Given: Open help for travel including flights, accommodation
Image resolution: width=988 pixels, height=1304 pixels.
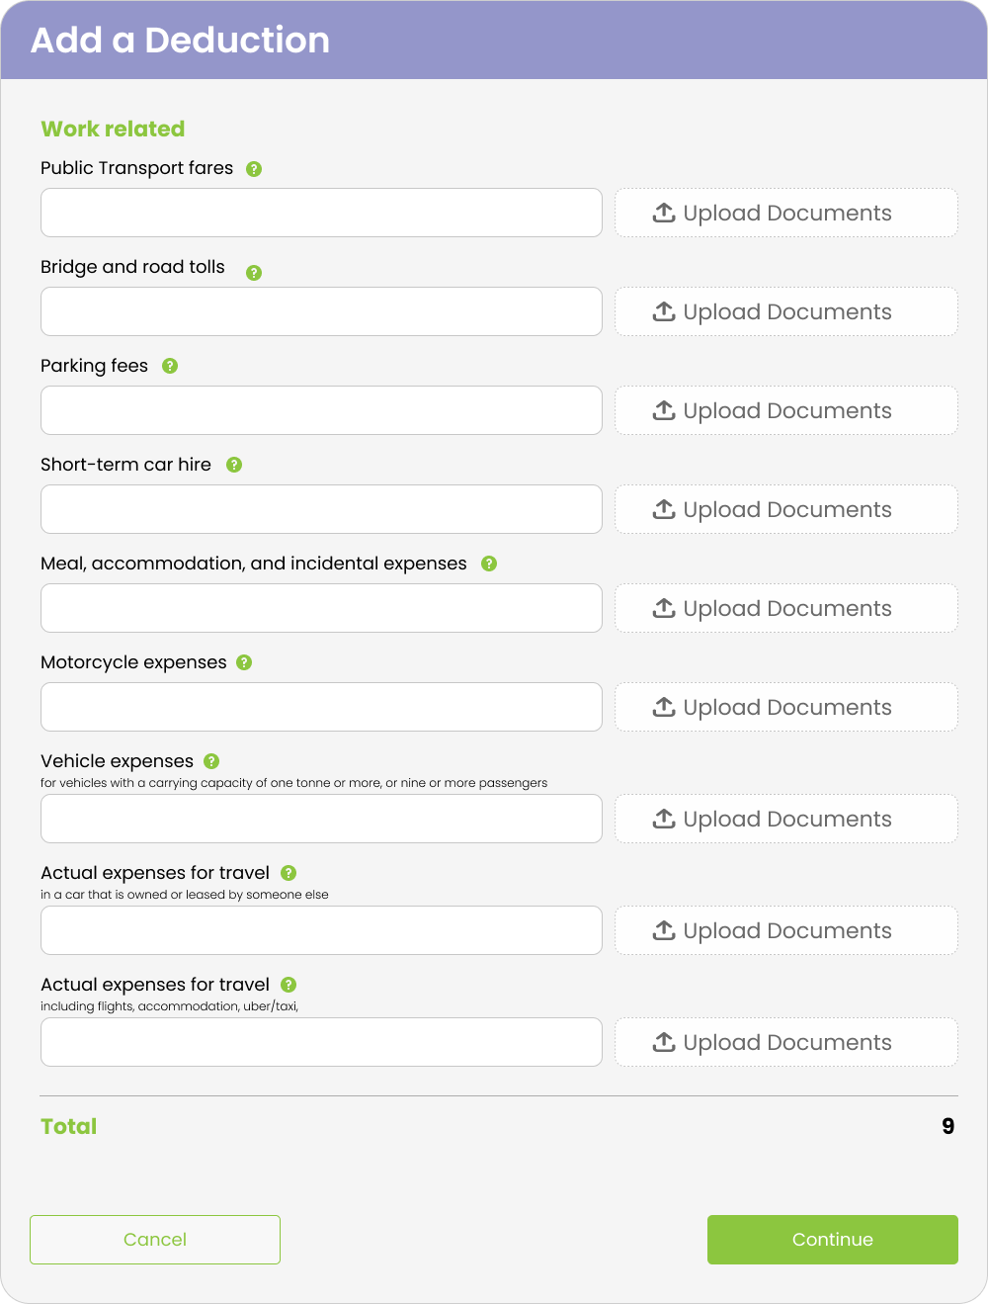Looking at the screenshot, I should 288,985.
